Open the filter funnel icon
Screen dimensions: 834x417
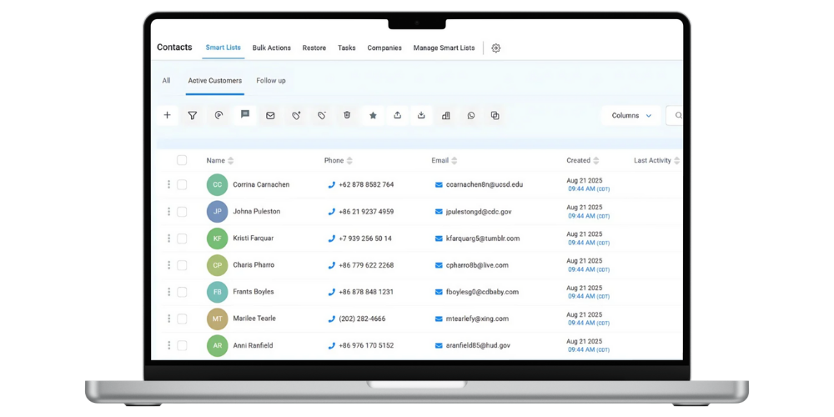[193, 116]
